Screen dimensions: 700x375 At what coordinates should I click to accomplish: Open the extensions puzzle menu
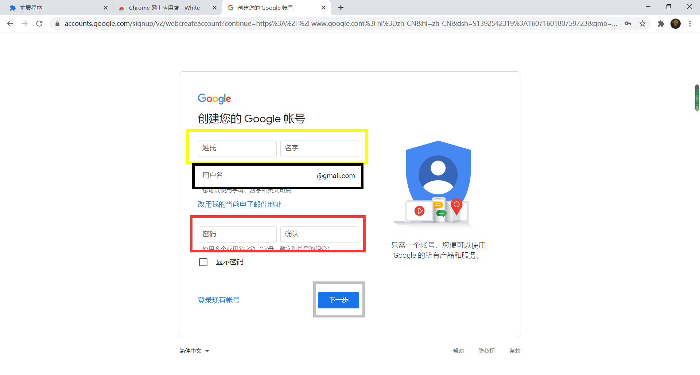[x=661, y=24]
